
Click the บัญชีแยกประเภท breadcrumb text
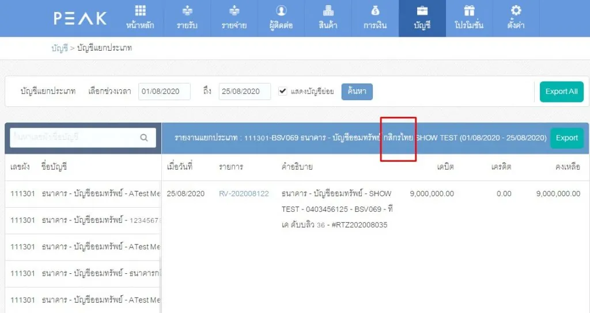tap(105, 48)
